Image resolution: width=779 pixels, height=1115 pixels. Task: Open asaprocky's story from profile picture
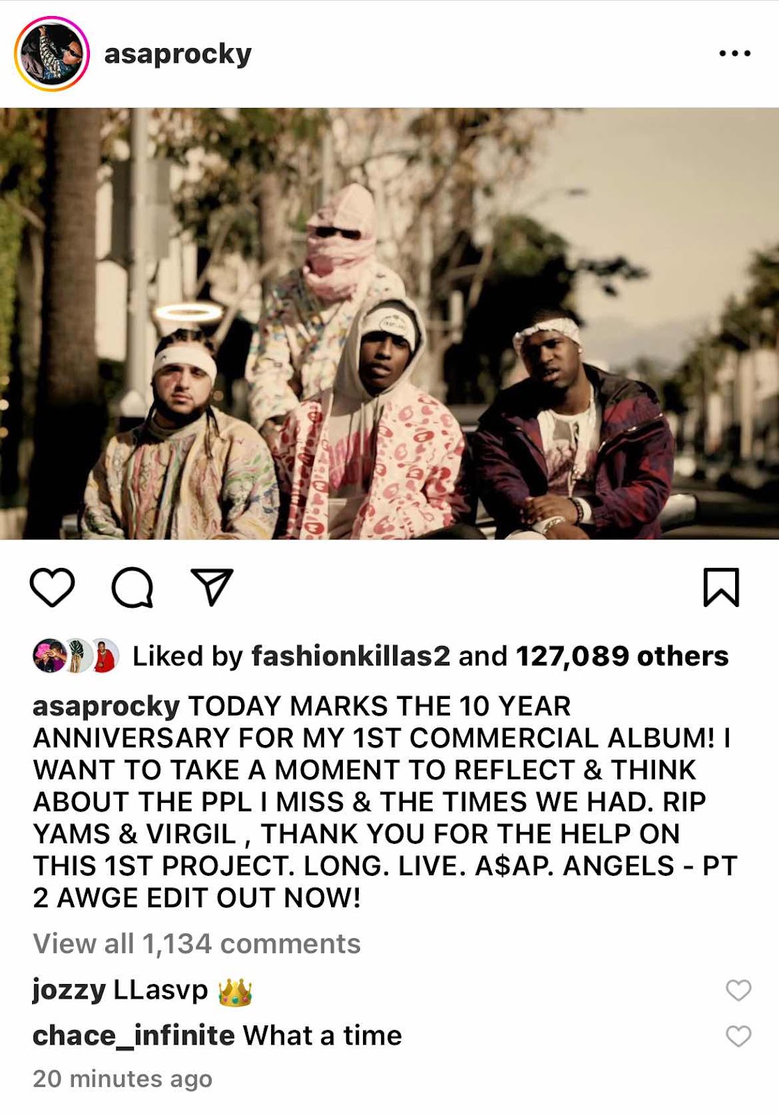click(52, 54)
